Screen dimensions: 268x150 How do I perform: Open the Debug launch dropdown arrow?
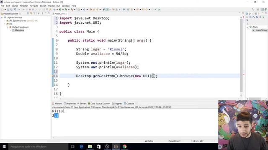tap(57, 10)
